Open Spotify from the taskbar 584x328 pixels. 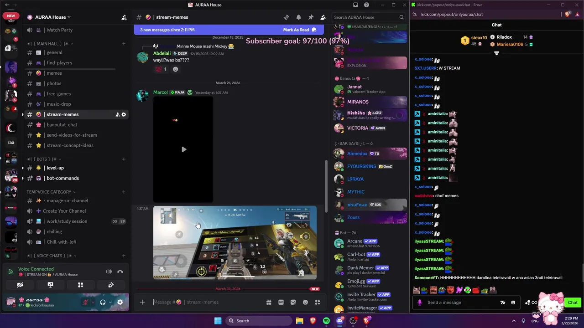tap(326, 321)
